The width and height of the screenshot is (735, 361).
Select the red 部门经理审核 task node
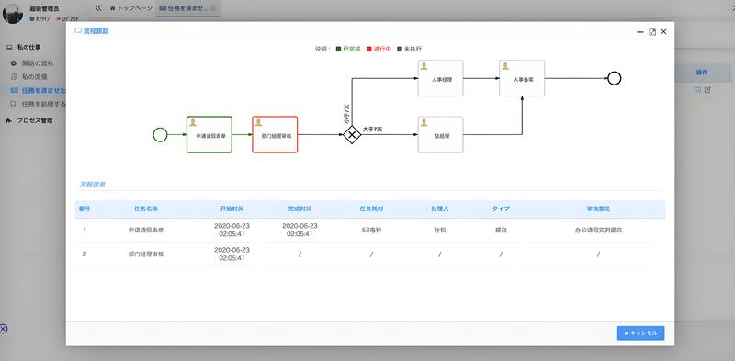[x=275, y=134]
